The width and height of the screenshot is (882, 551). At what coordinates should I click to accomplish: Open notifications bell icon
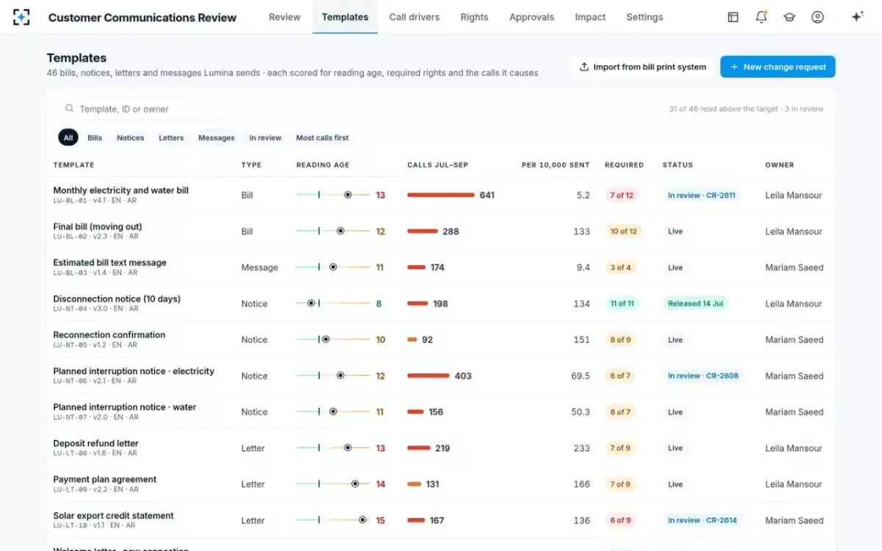[761, 17]
